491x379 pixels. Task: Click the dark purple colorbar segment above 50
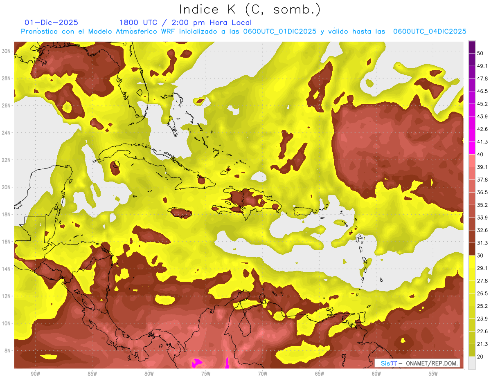472,47
